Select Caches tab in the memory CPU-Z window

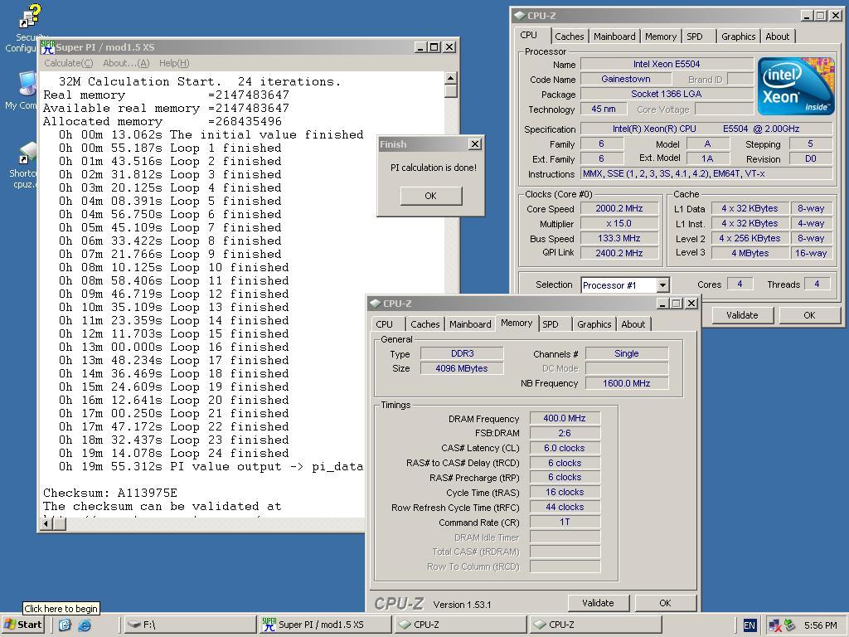tap(425, 324)
